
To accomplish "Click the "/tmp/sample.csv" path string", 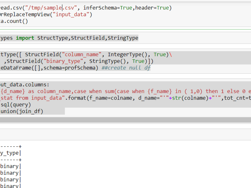I will point(51,8).
